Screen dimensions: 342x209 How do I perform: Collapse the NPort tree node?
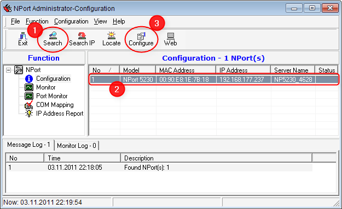(8, 70)
